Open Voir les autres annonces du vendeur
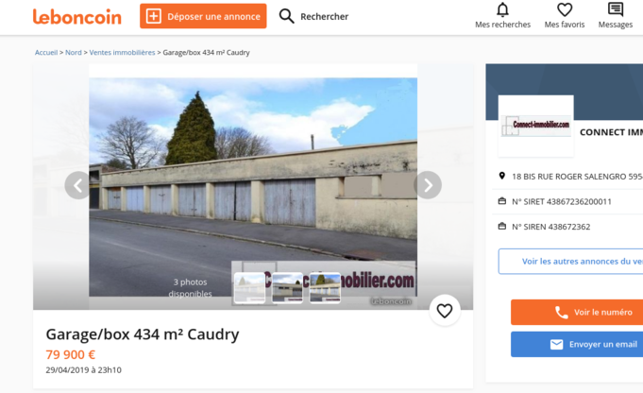 pos(571,262)
